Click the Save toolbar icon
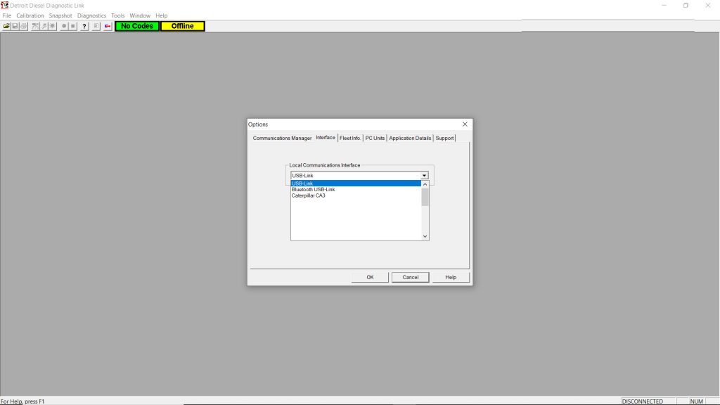 pyautogui.click(x=14, y=26)
